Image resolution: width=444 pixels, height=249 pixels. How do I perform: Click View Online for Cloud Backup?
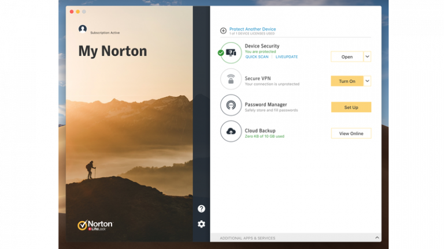pyautogui.click(x=351, y=133)
